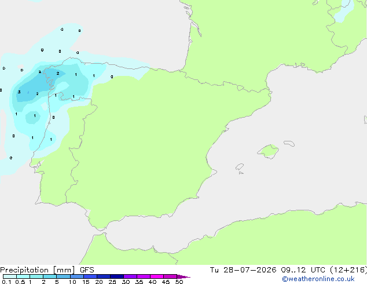Click the 25 mm navy legend swatch
This screenshot has width=367, height=284.
(x=117, y=276)
